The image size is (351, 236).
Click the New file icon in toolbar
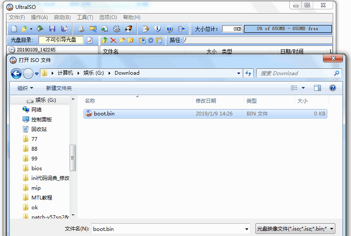[14, 29]
